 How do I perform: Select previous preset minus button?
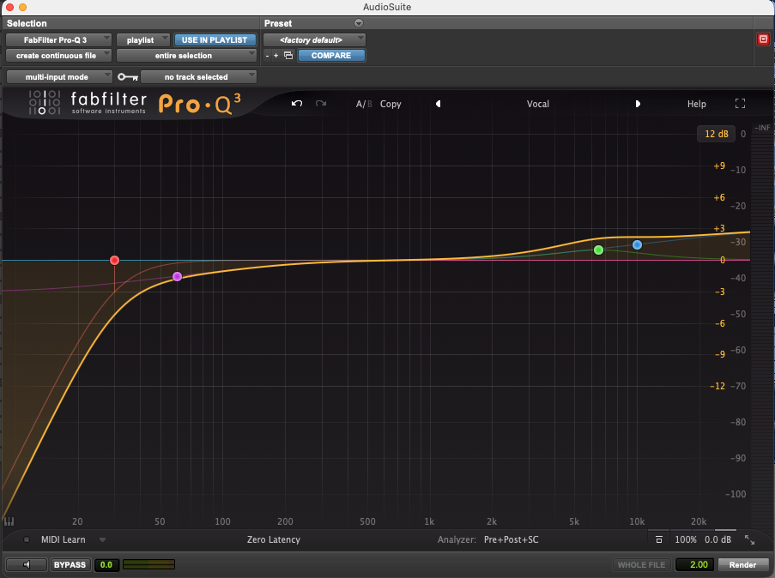coord(268,56)
